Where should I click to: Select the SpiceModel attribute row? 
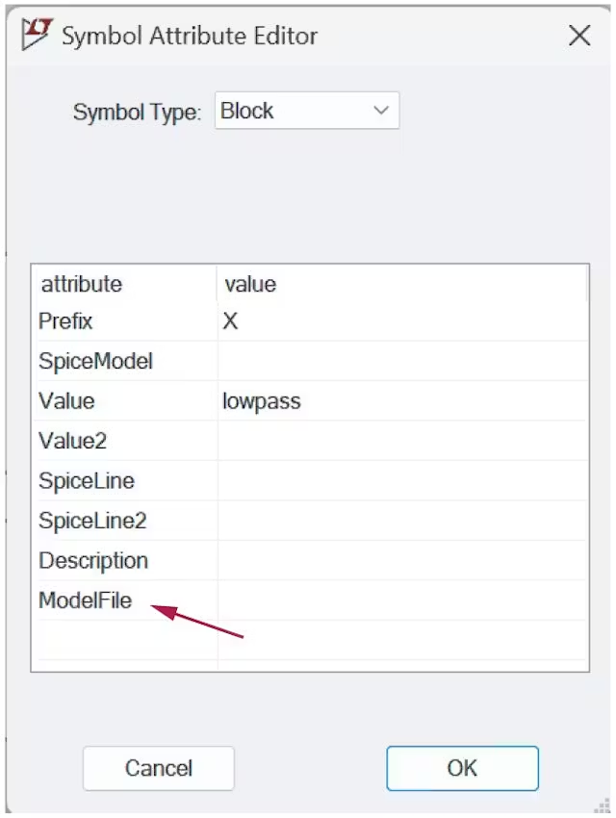pyautogui.click(x=95, y=362)
